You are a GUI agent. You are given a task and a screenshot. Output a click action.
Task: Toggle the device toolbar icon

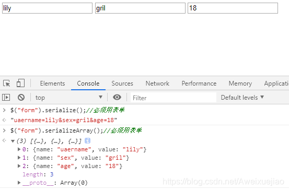coord(20,83)
